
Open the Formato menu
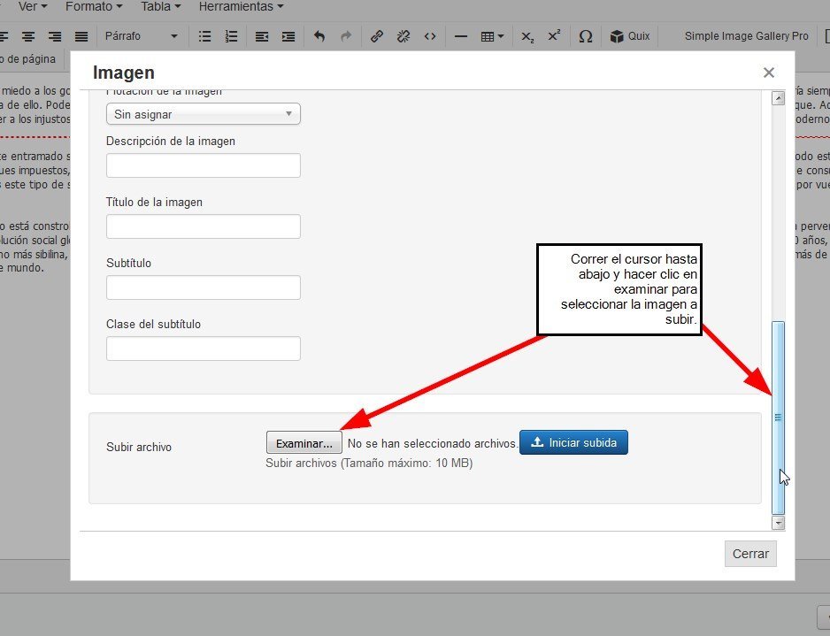point(94,6)
